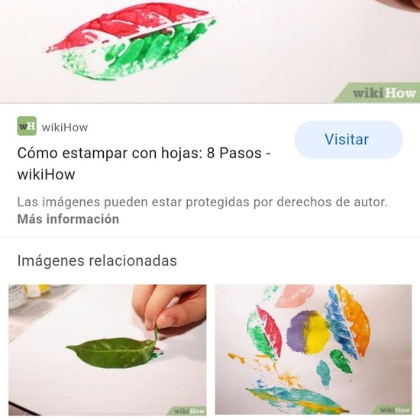
Task: Select the Imágenes relacionadas heading
Action: pos(97,260)
